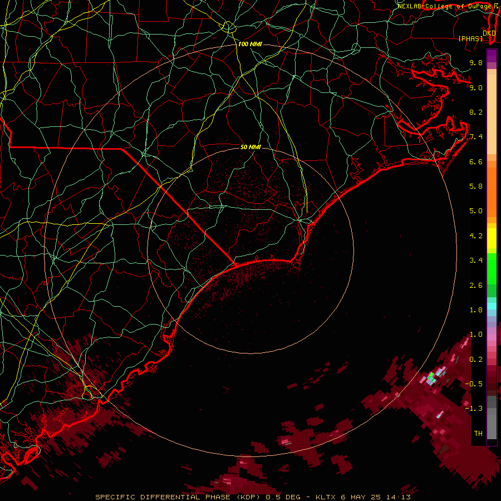Viewport: 501px width, 501px height.
Task: Click the 3.4 scale value
Action: coord(476,261)
